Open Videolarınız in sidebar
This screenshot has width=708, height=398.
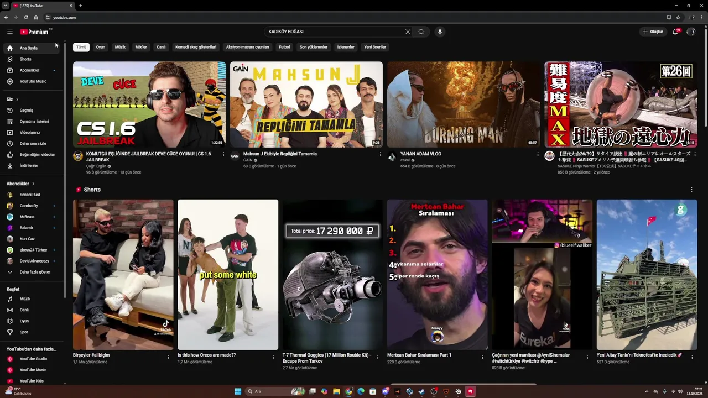pyautogui.click(x=32, y=132)
